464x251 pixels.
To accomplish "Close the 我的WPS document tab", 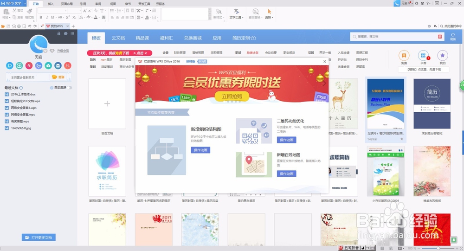I will (x=67, y=26).
